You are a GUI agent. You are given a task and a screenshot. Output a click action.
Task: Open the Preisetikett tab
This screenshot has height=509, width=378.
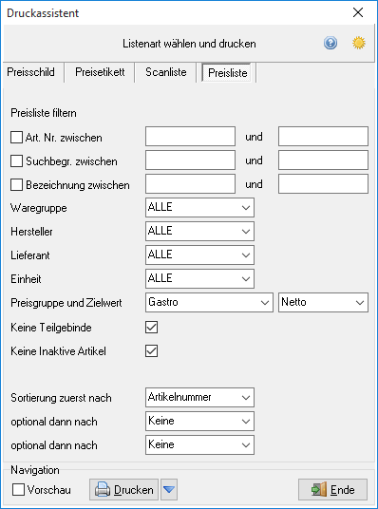[100, 72]
